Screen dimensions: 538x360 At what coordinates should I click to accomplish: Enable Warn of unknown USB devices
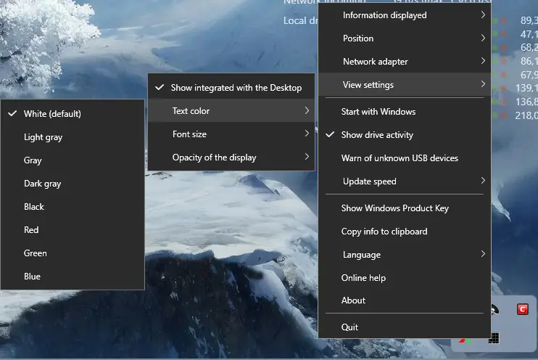(404, 158)
